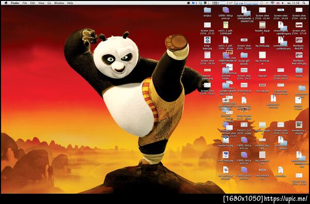Click the Wi-Fi status icon
Image resolution: width=310 pixels, height=204 pixels.
click(273, 3)
